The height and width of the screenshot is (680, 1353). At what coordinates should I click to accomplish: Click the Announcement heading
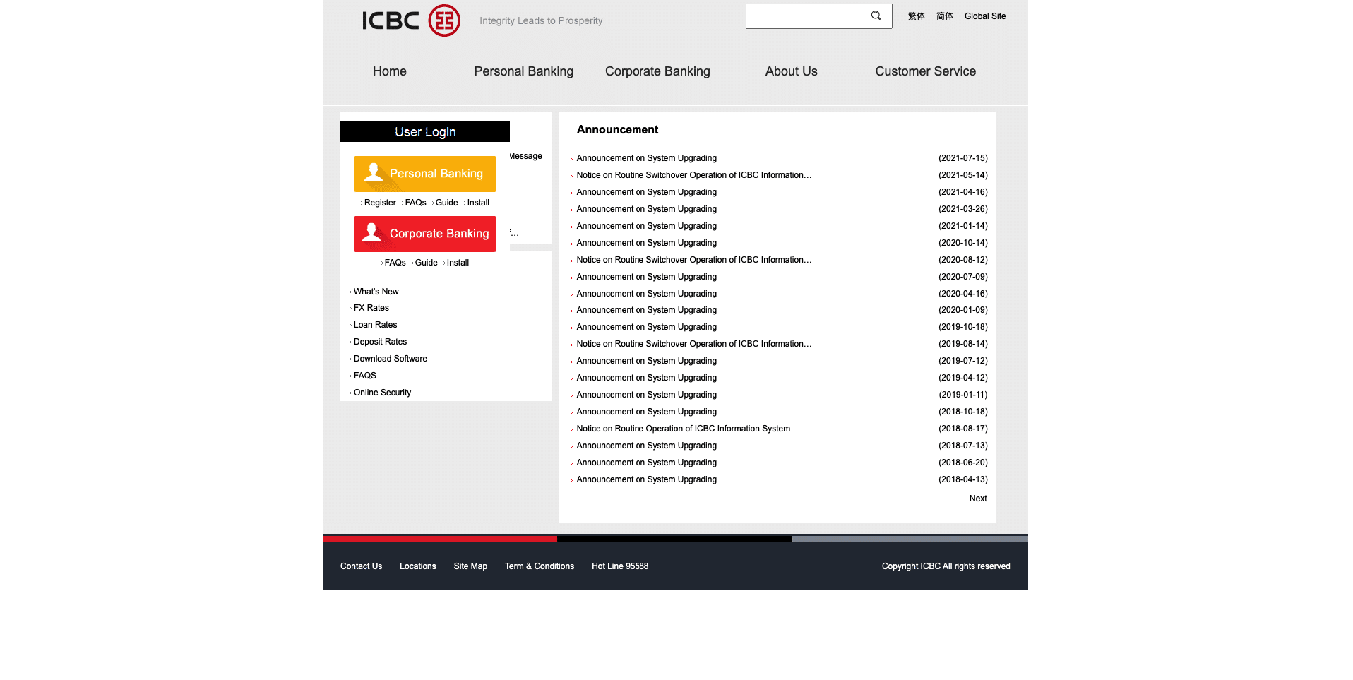(617, 130)
